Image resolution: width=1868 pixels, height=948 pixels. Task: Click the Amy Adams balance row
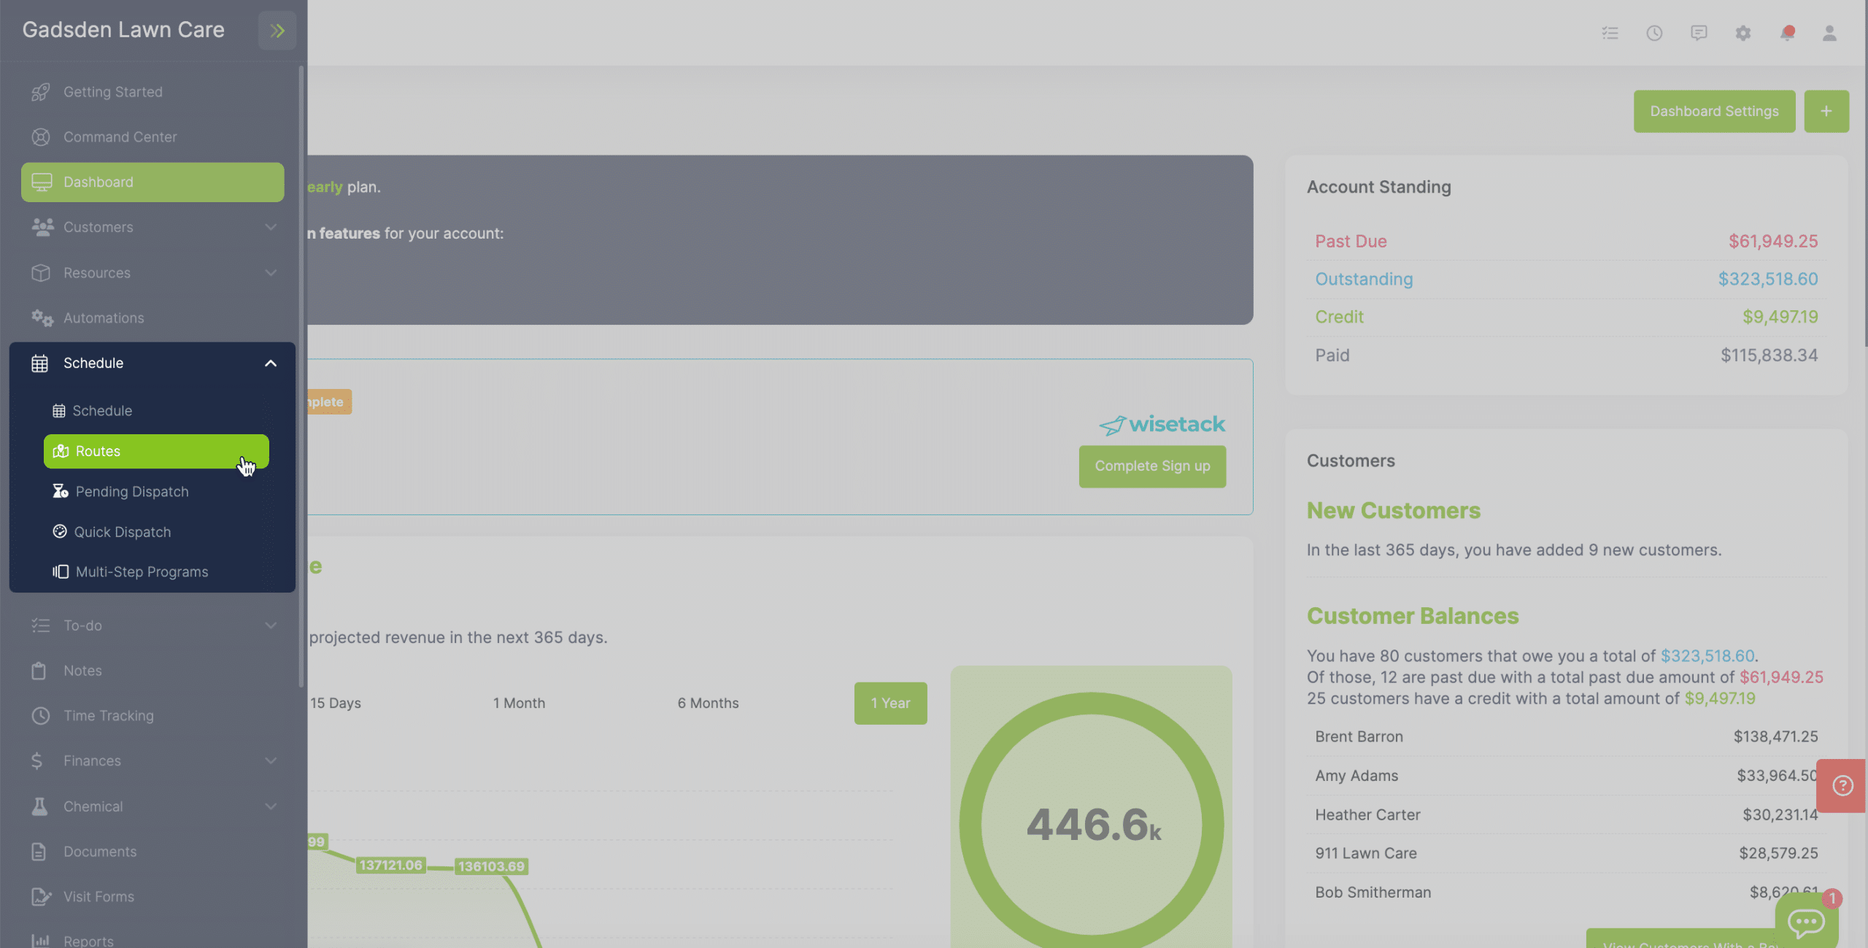click(1566, 776)
